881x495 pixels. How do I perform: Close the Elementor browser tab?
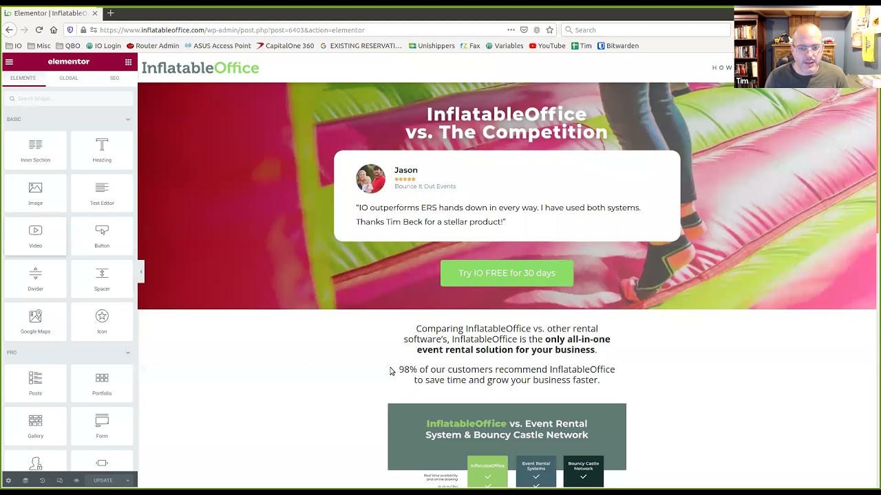tap(95, 13)
